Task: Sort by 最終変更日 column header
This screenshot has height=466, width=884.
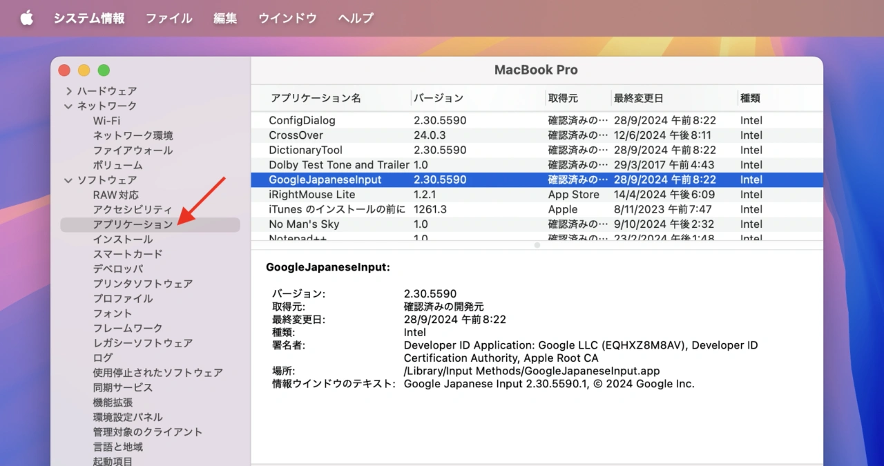Action: click(x=638, y=98)
